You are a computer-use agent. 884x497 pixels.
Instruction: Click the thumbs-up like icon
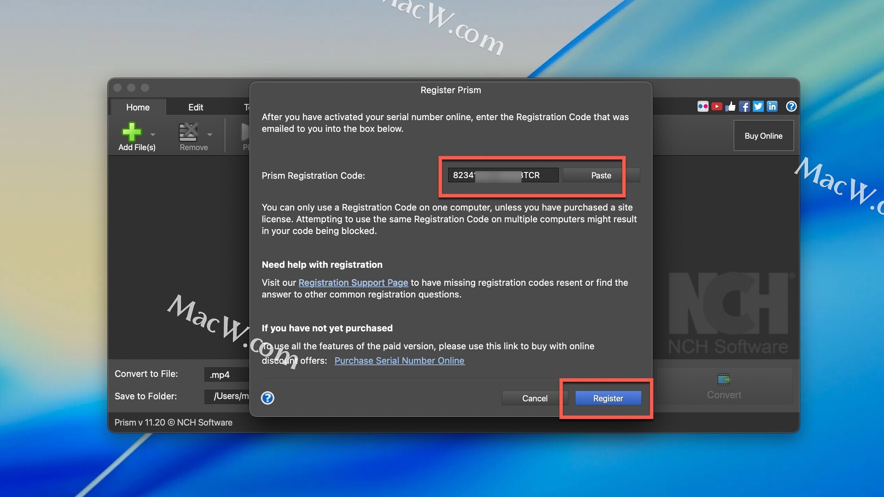click(731, 107)
